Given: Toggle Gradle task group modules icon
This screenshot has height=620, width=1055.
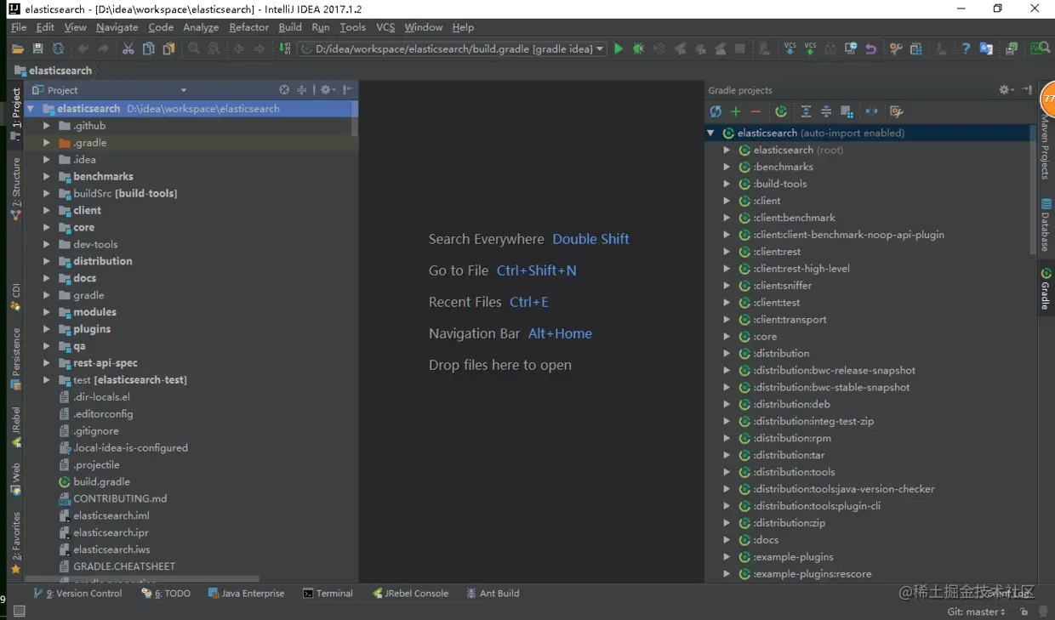Looking at the screenshot, I should click(847, 111).
